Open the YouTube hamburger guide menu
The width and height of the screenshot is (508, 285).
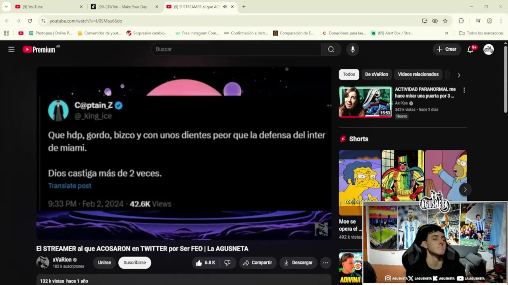(x=11, y=49)
